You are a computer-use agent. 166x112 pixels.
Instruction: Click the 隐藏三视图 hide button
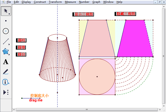click(x=125, y=14)
